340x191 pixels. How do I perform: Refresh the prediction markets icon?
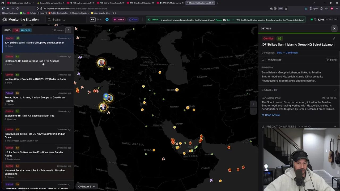pos(309,127)
